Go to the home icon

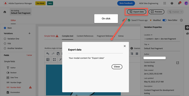tap(5, 12)
